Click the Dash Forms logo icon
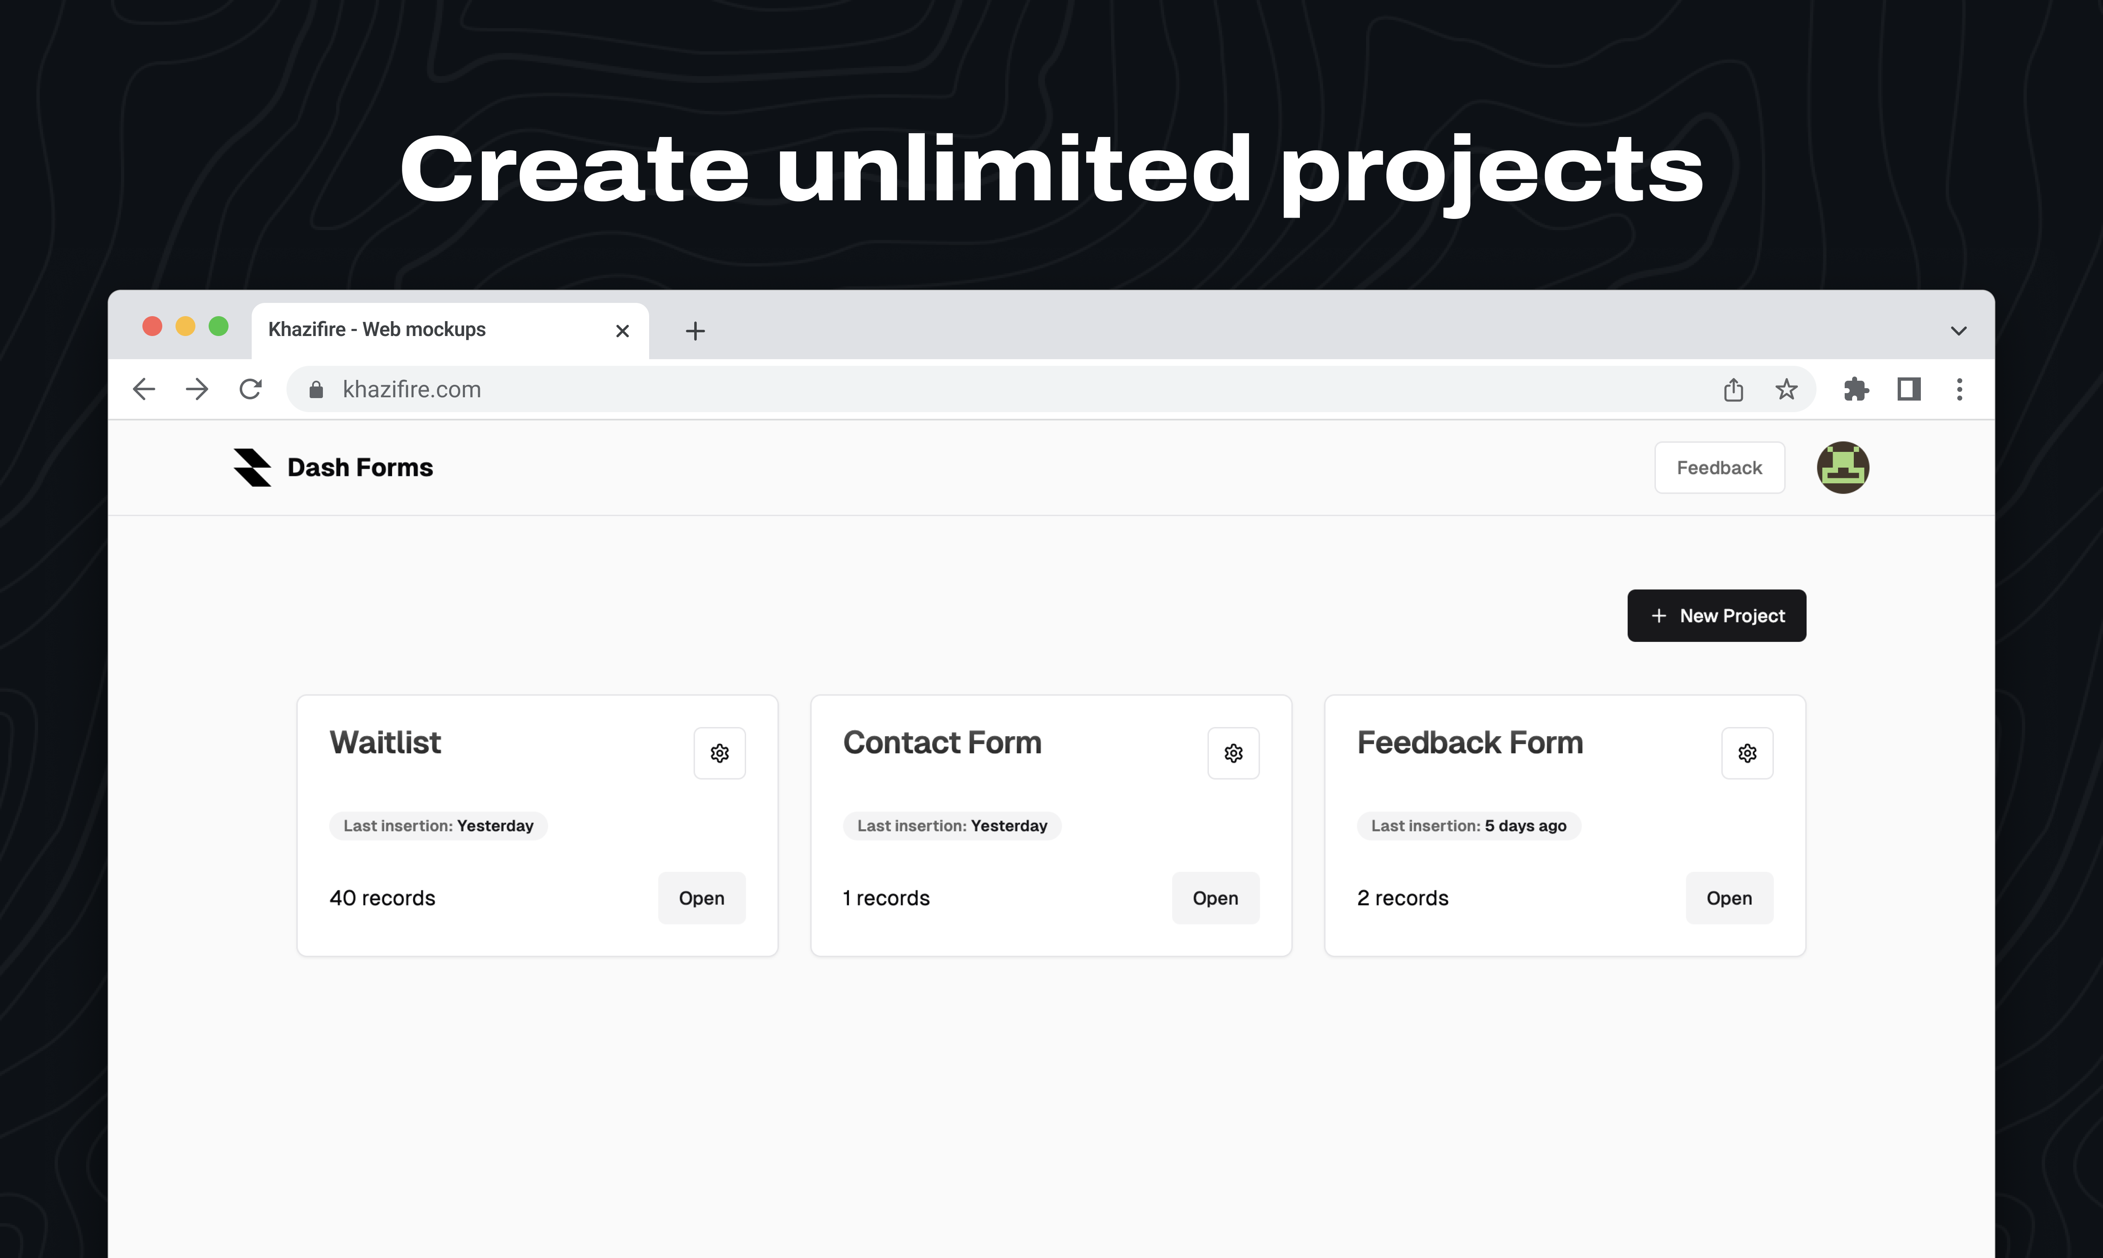The width and height of the screenshot is (2103, 1258). tap(252, 467)
